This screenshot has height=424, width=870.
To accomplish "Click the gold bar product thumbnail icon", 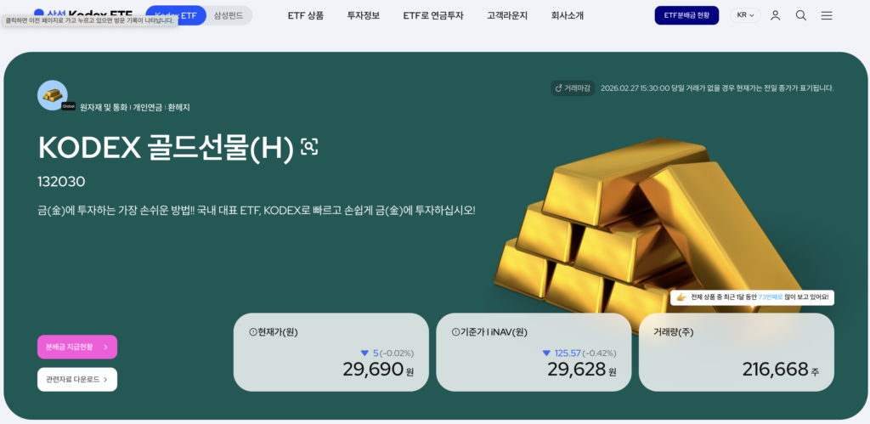I will pyautogui.click(x=53, y=95).
